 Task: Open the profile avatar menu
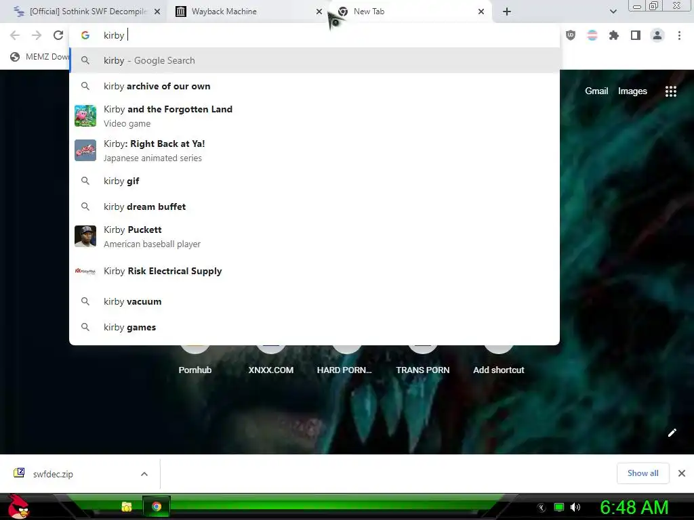click(657, 35)
